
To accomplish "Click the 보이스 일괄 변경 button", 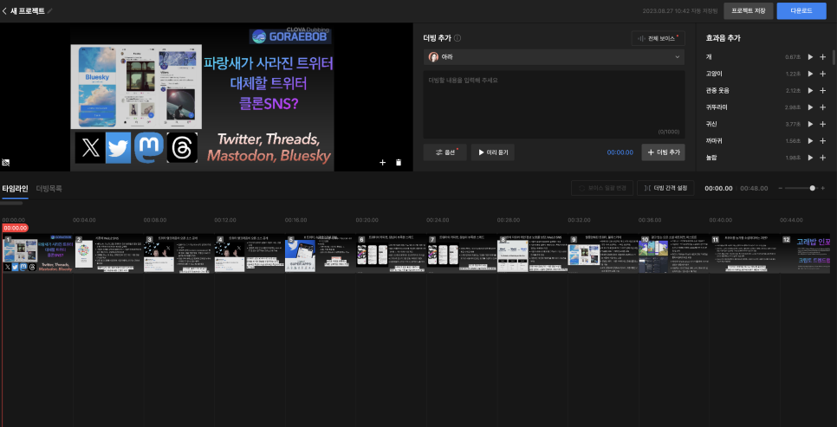I will pos(602,188).
